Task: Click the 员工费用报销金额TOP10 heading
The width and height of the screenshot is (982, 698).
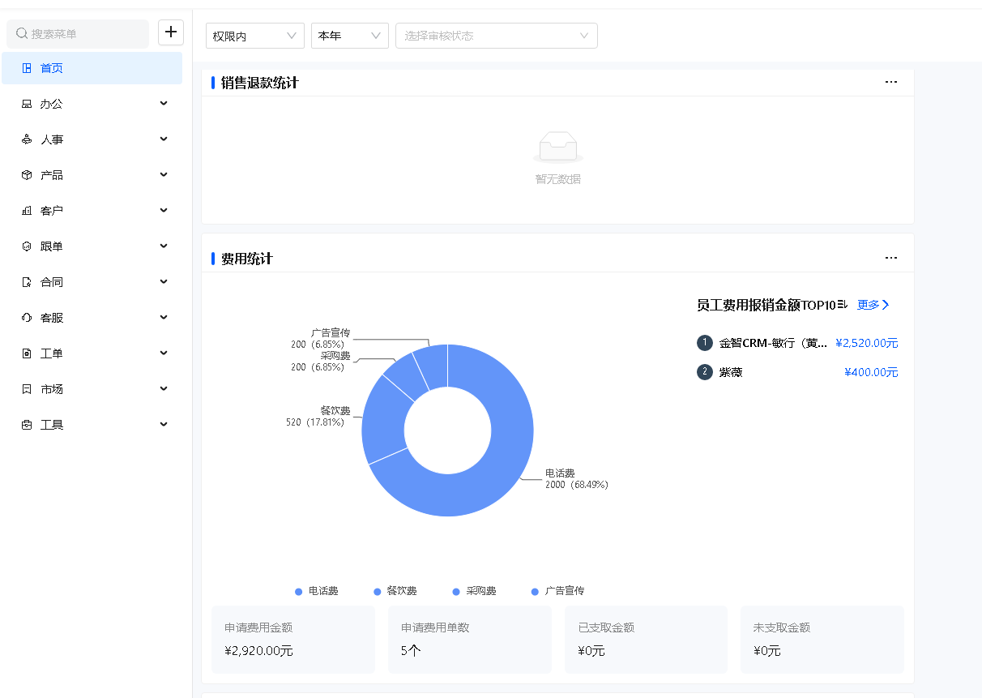Action: [766, 305]
